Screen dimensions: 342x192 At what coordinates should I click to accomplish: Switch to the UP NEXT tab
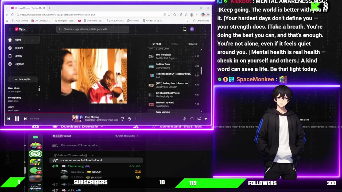(157, 44)
